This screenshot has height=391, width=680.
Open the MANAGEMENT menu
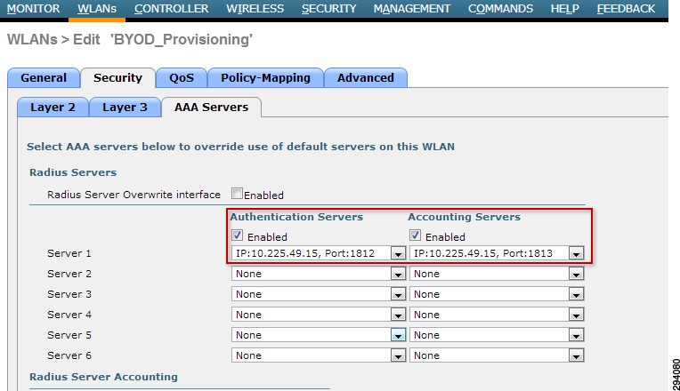412,9
